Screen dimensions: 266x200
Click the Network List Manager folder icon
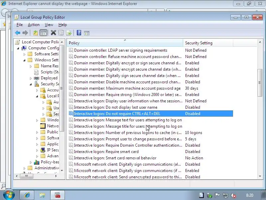coord(43,126)
